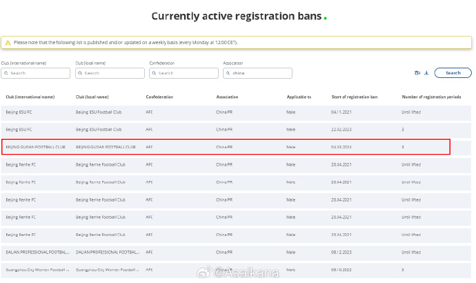Sort by Number of registration periods header
The image size is (476, 283).
coord(430,97)
